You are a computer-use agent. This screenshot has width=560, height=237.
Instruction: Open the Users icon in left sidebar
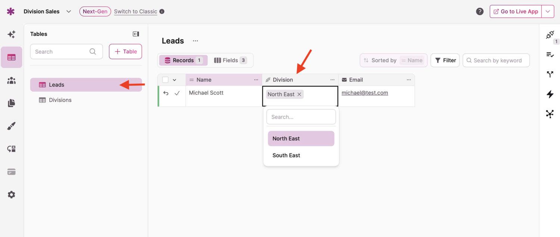tap(12, 81)
